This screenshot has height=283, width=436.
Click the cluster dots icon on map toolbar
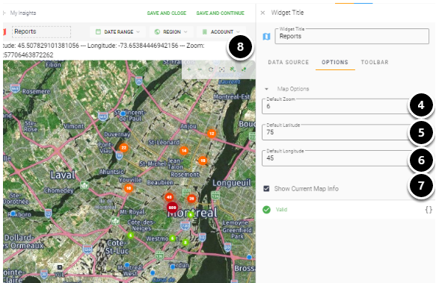pos(244,69)
